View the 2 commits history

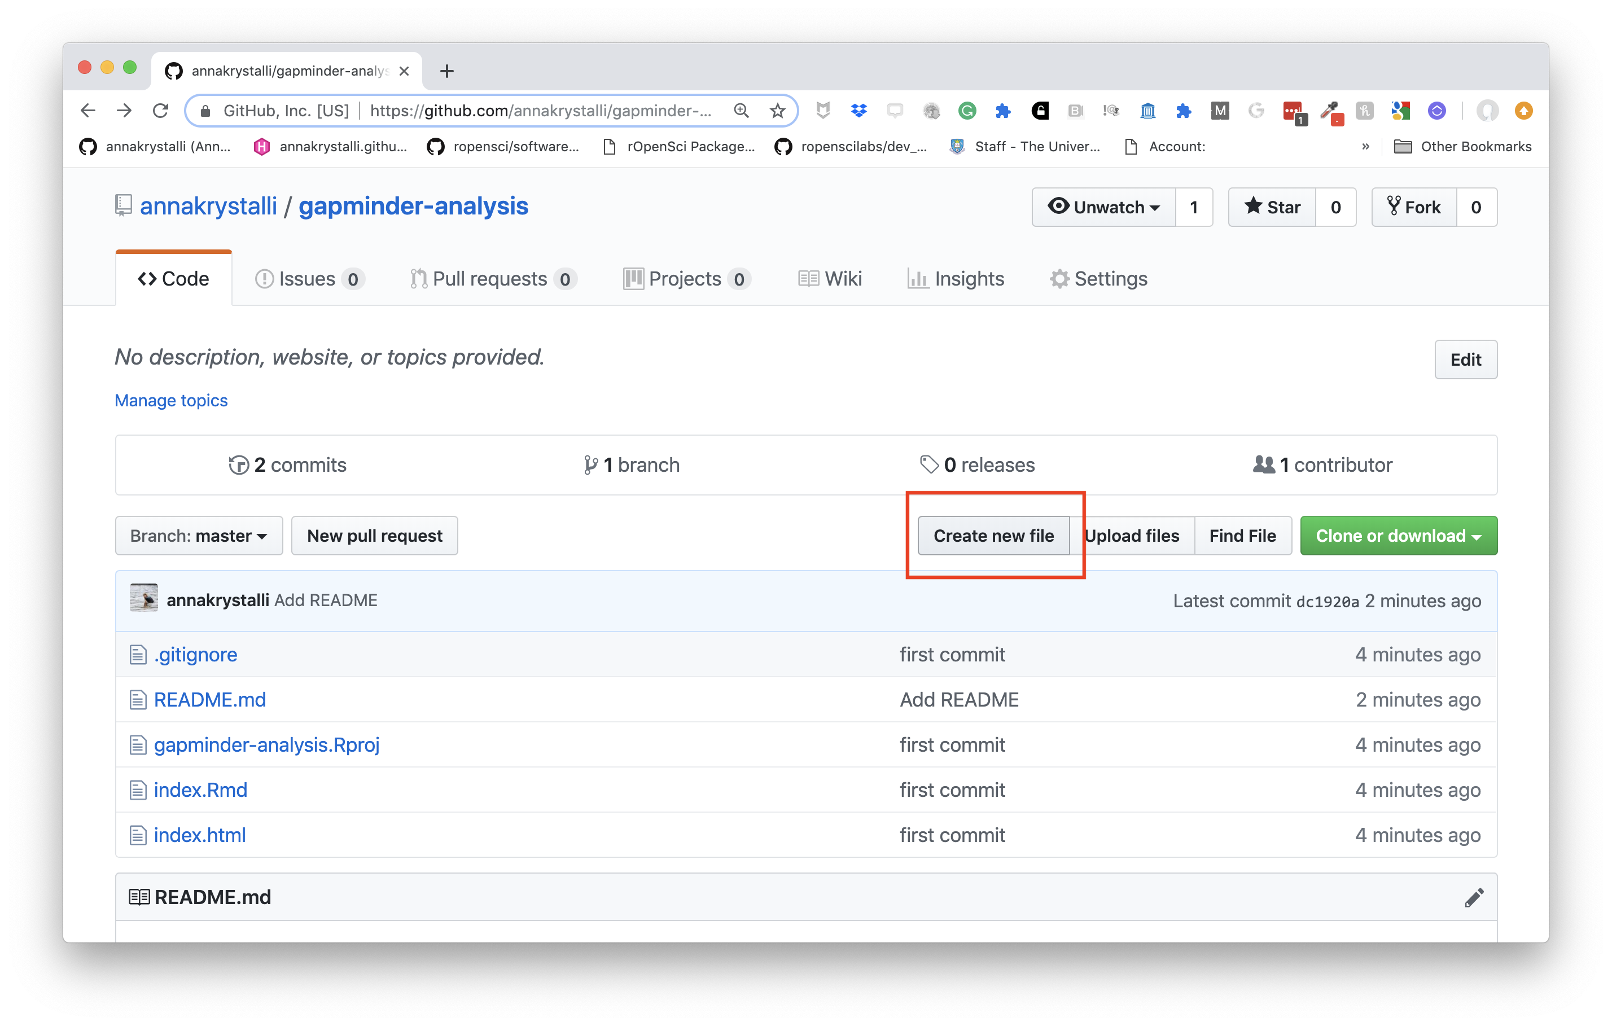pyautogui.click(x=288, y=465)
